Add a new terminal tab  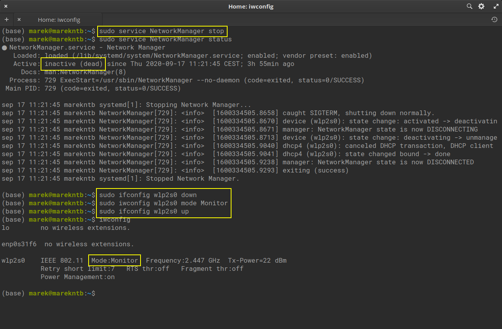[7, 20]
